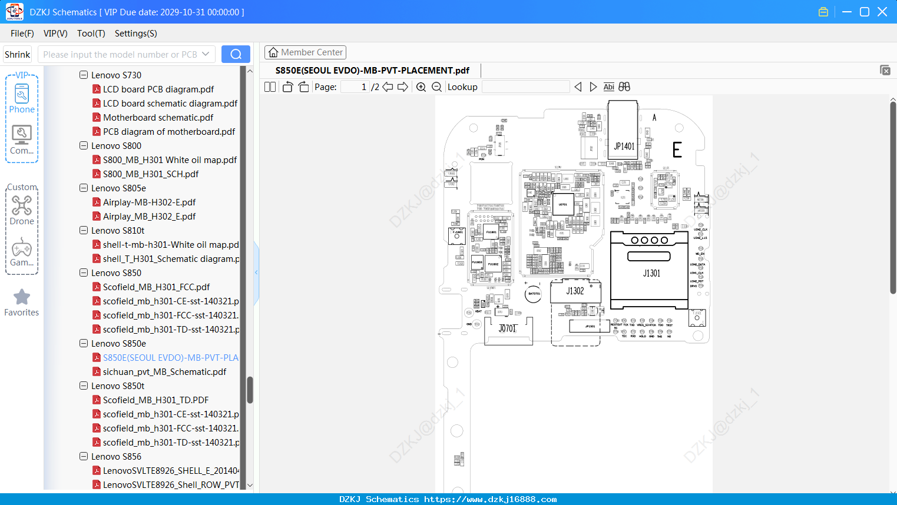The image size is (897, 505).
Task: Go to previous page with left arrow
Action: coord(388,87)
